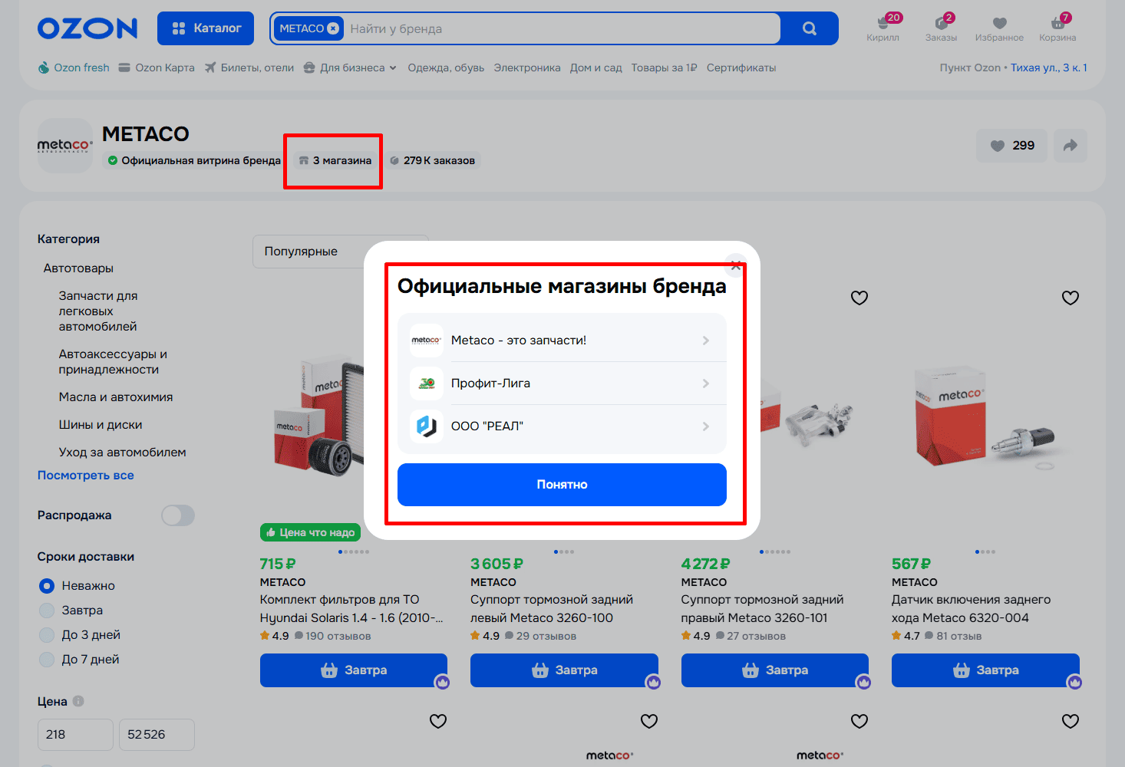Open Metaco - это запчасти! store
Screen dimensions: 1125x767
point(562,341)
